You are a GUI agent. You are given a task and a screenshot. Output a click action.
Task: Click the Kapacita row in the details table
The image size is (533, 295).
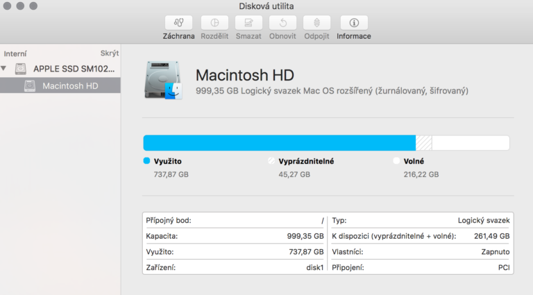(x=235, y=236)
